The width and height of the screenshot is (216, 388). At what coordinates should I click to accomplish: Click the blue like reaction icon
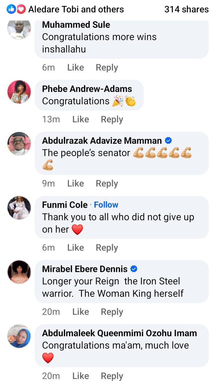(x=11, y=10)
